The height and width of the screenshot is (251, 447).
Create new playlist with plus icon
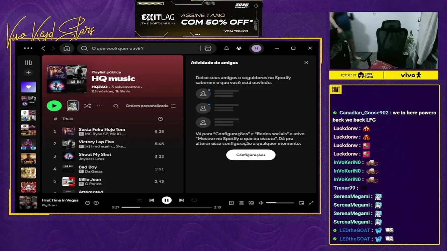tap(28, 73)
